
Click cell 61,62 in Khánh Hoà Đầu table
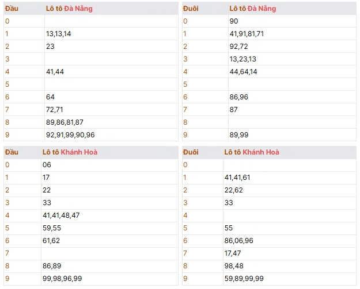110,241
